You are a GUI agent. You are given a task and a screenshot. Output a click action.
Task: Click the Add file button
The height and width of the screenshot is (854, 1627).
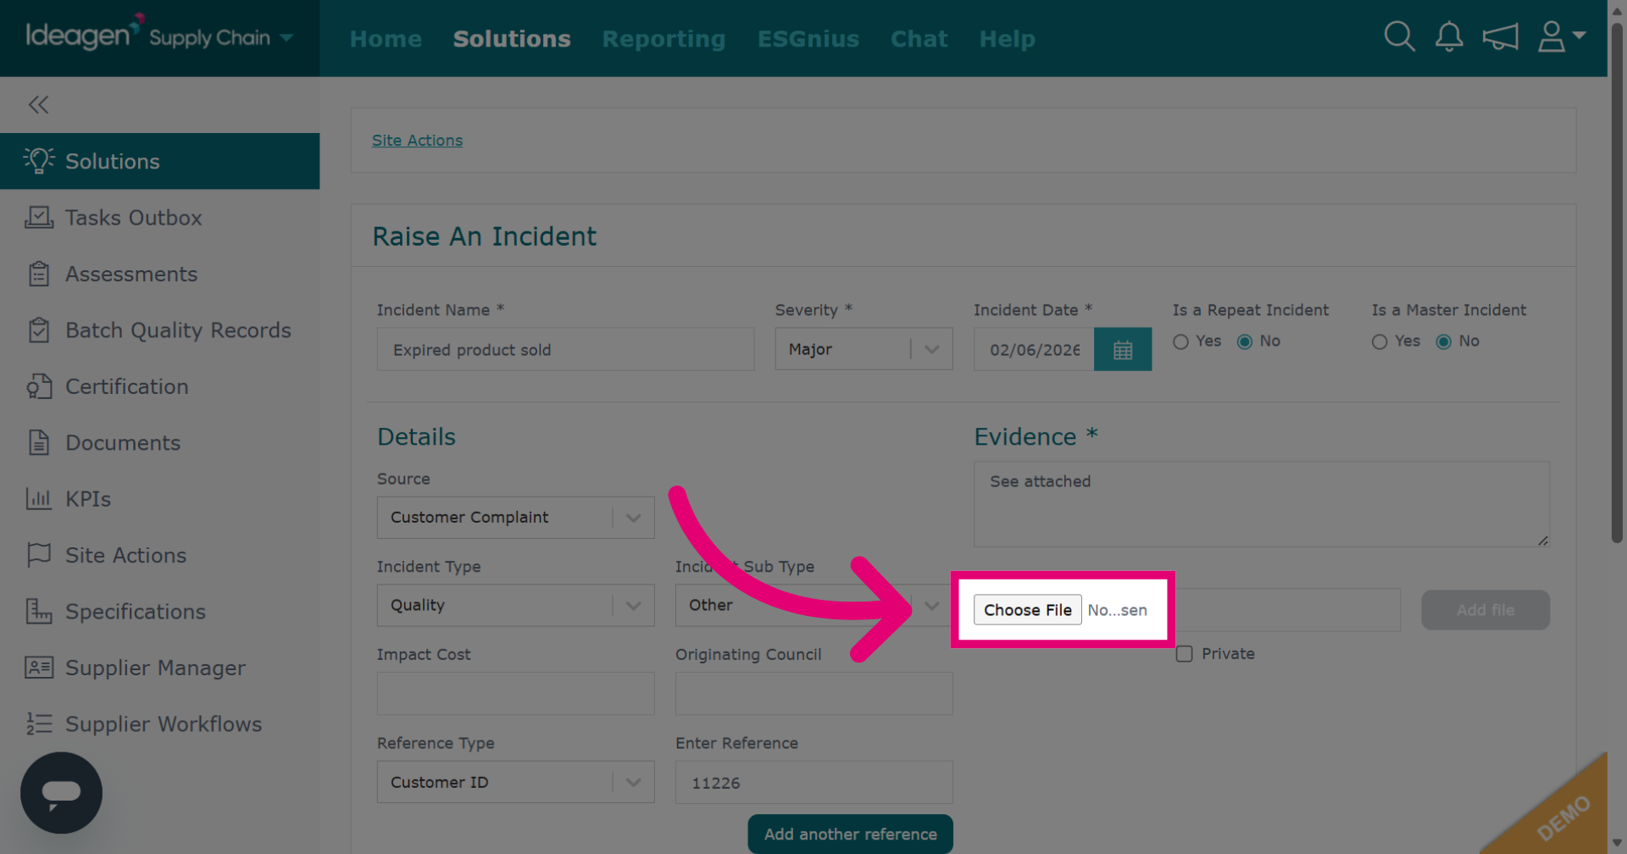click(x=1485, y=610)
